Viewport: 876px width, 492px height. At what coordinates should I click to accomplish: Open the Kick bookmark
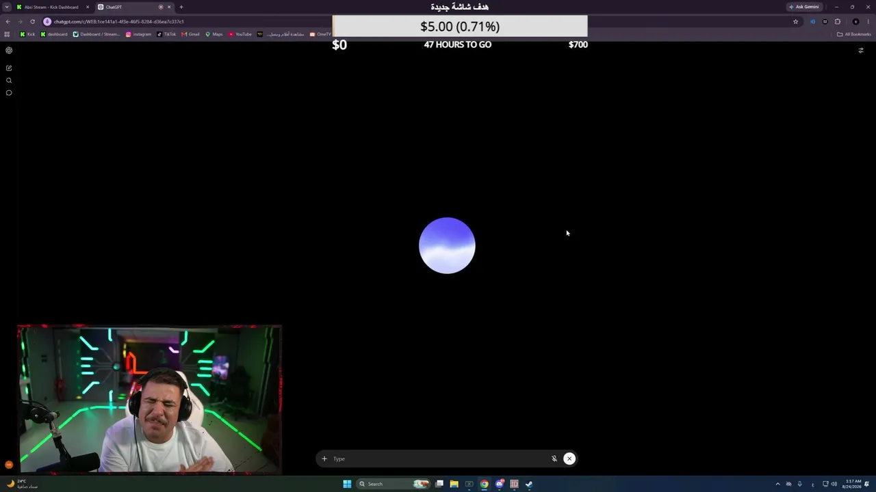27,34
